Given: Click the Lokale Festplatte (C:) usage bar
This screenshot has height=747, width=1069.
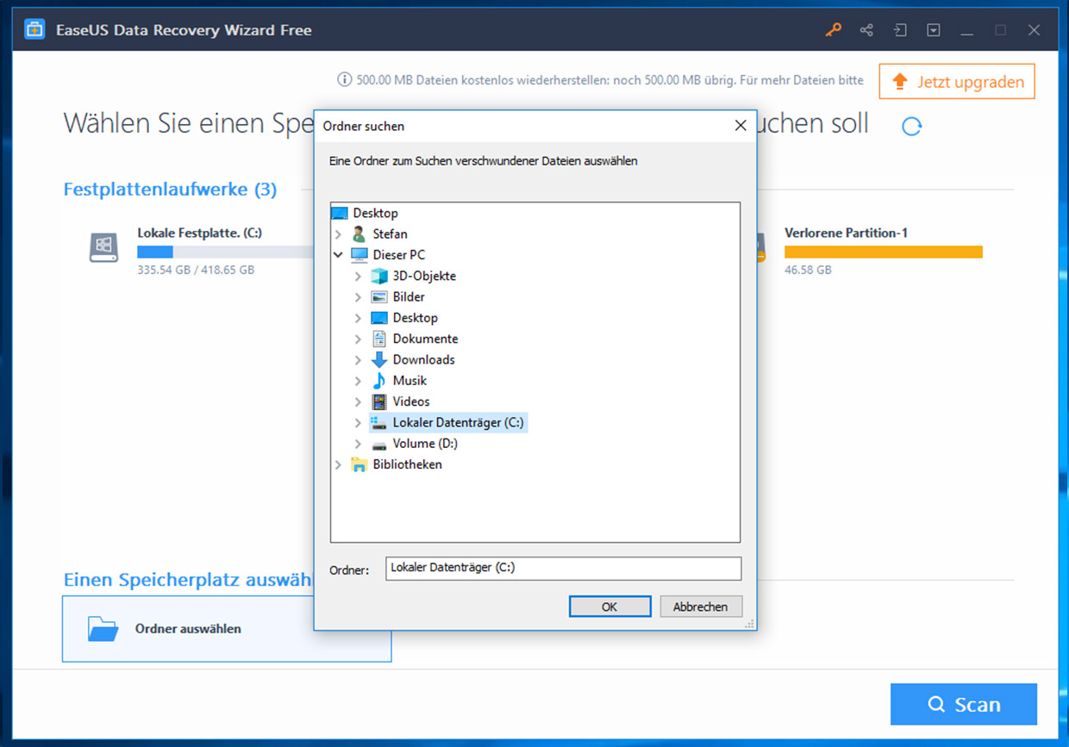Looking at the screenshot, I should (226, 252).
